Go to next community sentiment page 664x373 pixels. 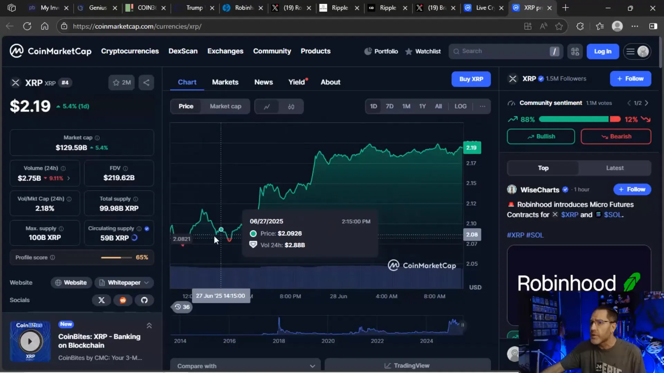click(x=646, y=103)
